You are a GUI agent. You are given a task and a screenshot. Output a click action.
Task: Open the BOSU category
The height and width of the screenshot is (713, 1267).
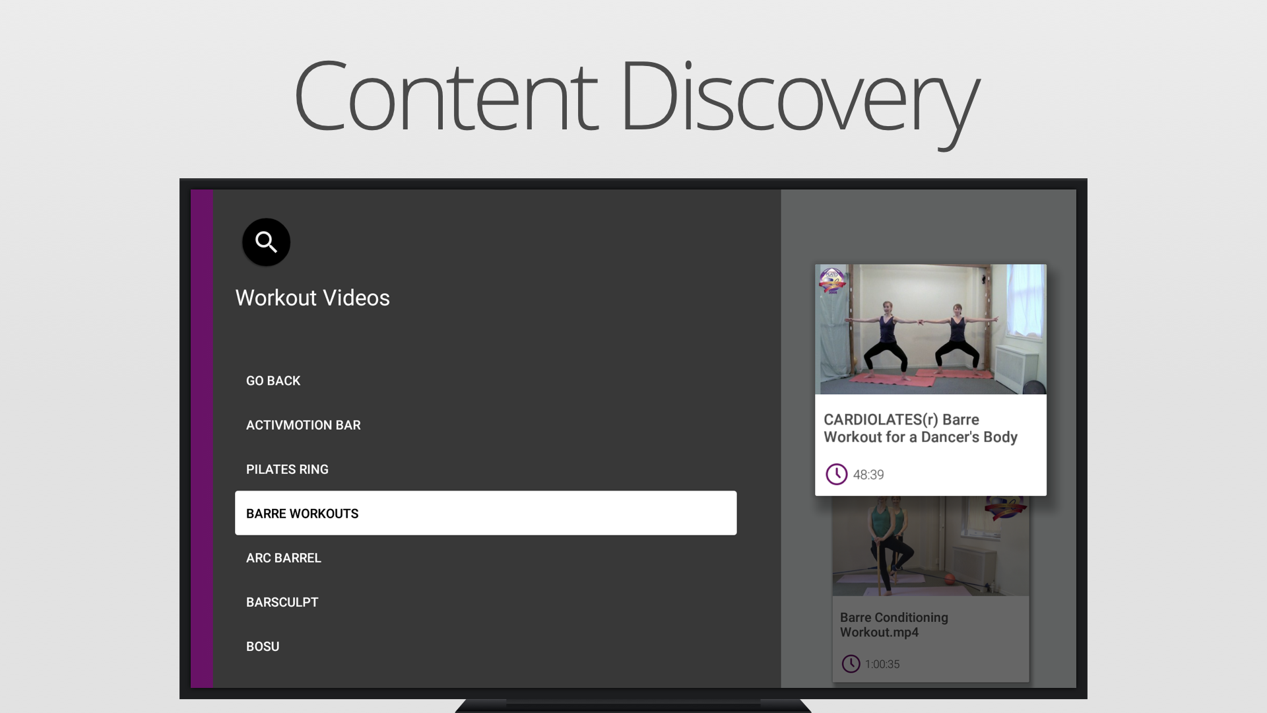(x=263, y=646)
